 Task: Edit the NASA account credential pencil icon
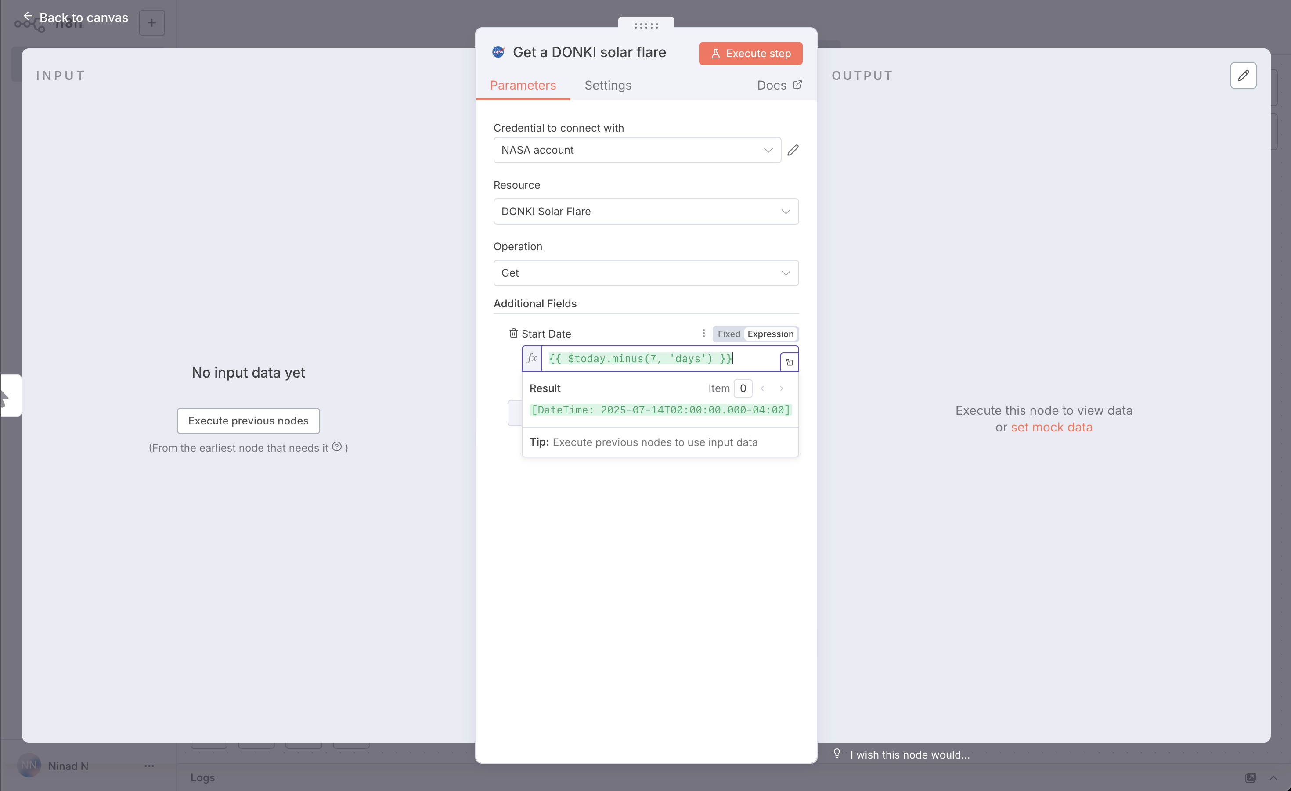(793, 150)
